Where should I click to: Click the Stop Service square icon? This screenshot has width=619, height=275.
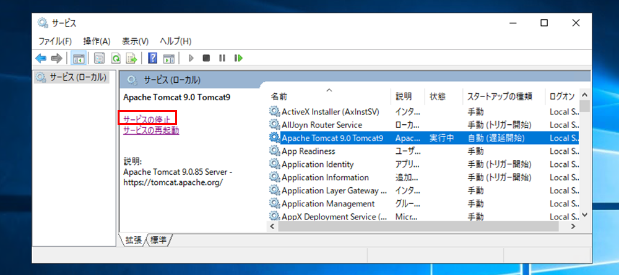pyautogui.click(x=206, y=58)
